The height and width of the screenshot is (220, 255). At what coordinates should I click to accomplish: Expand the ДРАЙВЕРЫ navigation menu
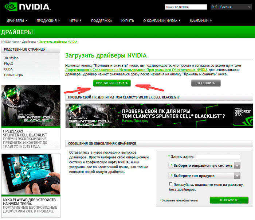pyautogui.click(x=17, y=20)
